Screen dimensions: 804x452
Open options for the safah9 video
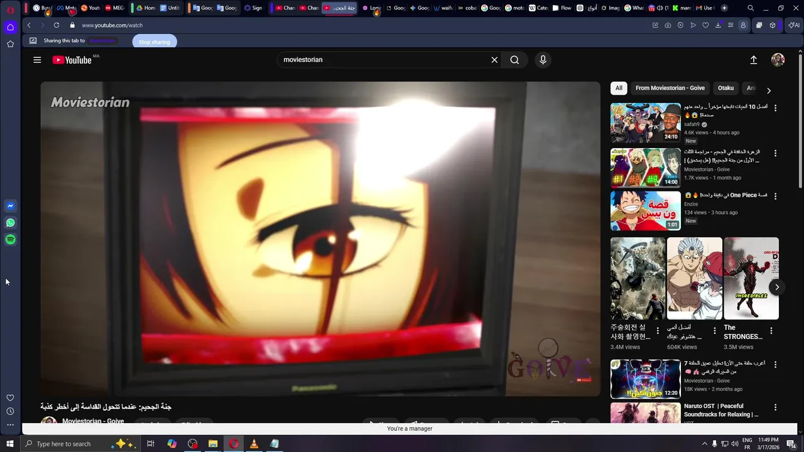click(775, 108)
